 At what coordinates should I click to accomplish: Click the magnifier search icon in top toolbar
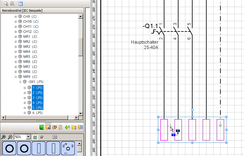[x=6, y=4]
